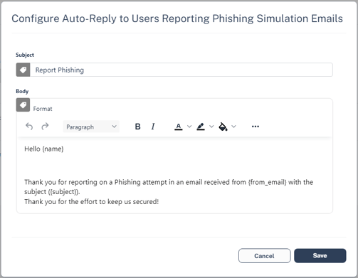Click the Report Phishing subject field

[181, 70]
